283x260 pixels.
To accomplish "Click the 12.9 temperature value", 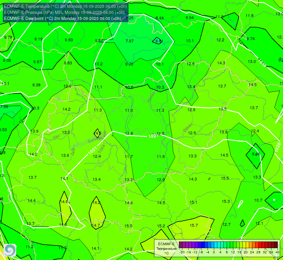I will pyautogui.click(x=161, y=180).
